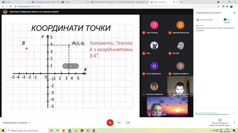Open the browser extensions puzzle icon
Screen dimensions: 238x133
(x=227, y=6)
